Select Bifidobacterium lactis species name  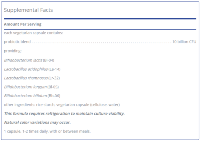tap(23, 60)
